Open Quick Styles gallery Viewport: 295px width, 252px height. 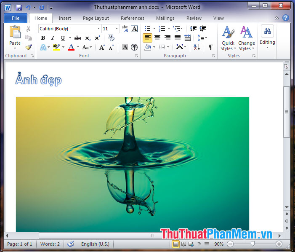click(228, 38)
